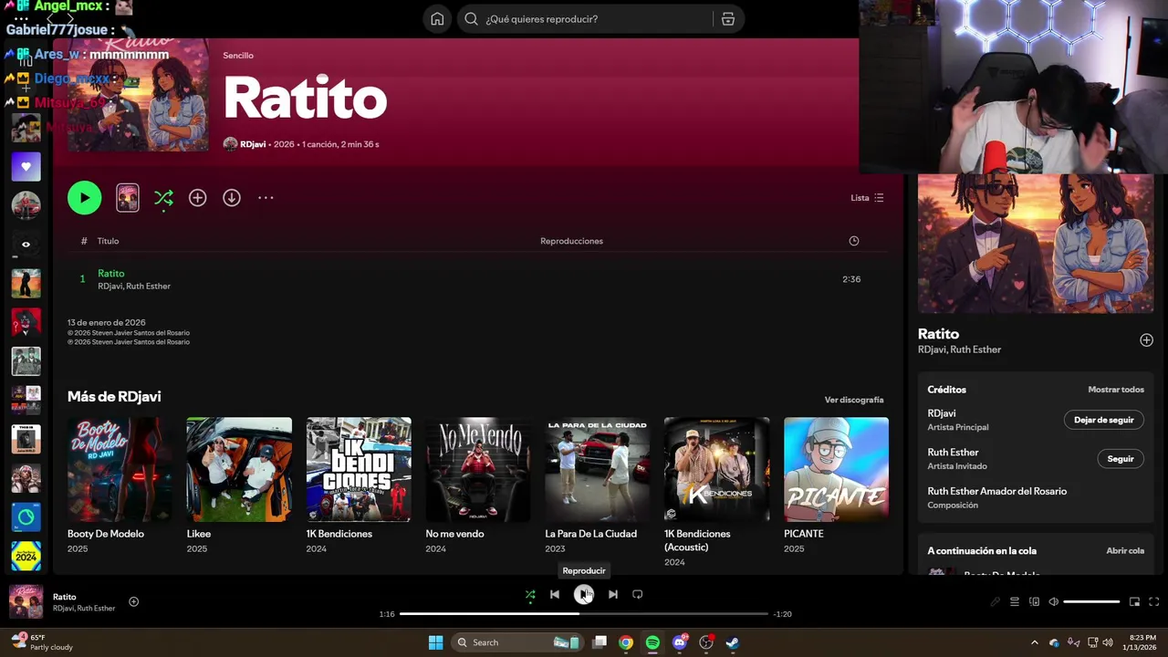
Task: Open OBS Studio from the taskbar
Action: coord(705,642)
